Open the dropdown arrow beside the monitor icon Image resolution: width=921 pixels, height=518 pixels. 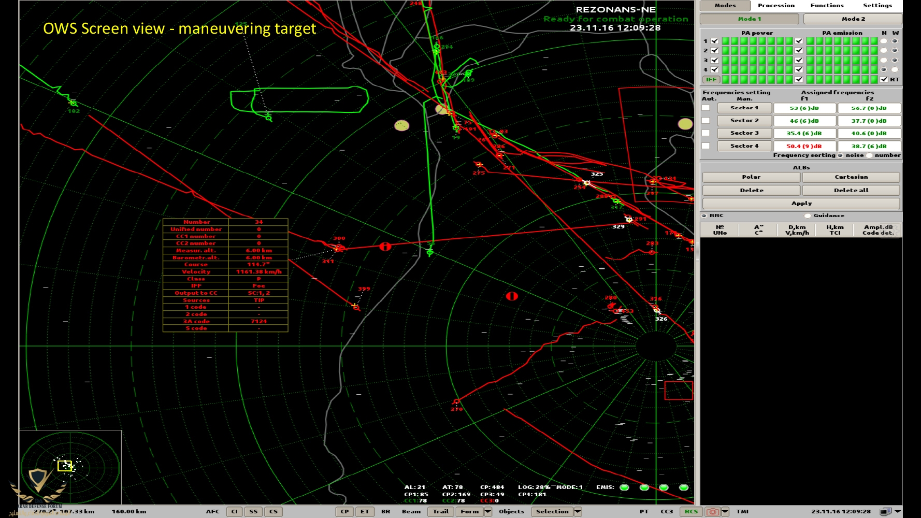(x=898, y=511)
